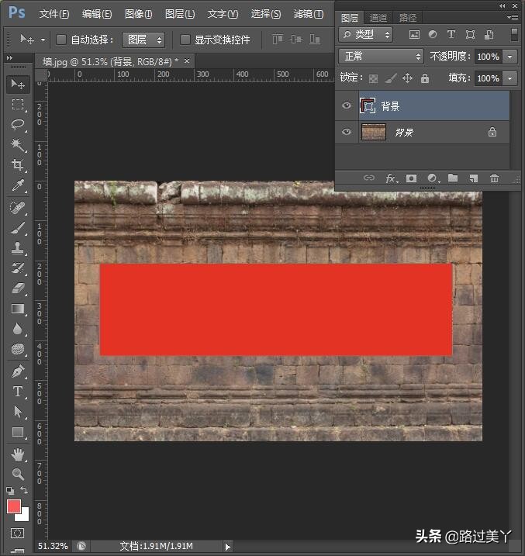The height and width of the screenshot is (556, 525).
Task: Select the Brush tool
Action: (18, 228)
